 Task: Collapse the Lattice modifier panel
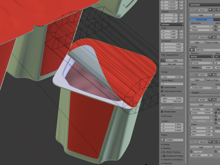192,75
